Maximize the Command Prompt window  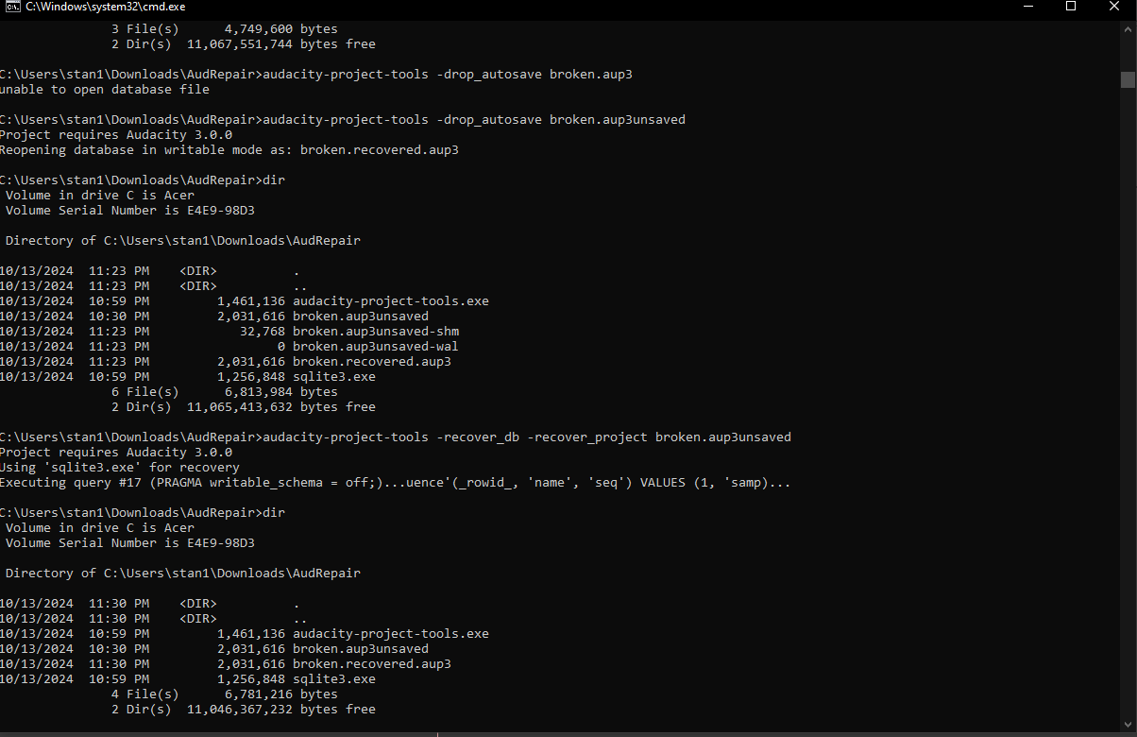tap(1071, 7)
